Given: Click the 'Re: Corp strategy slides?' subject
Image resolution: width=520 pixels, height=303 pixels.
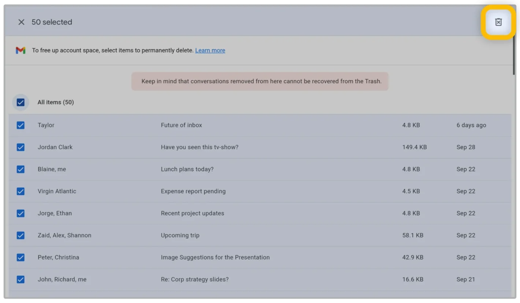Looking at the screenshot, I should click(195, 280).
